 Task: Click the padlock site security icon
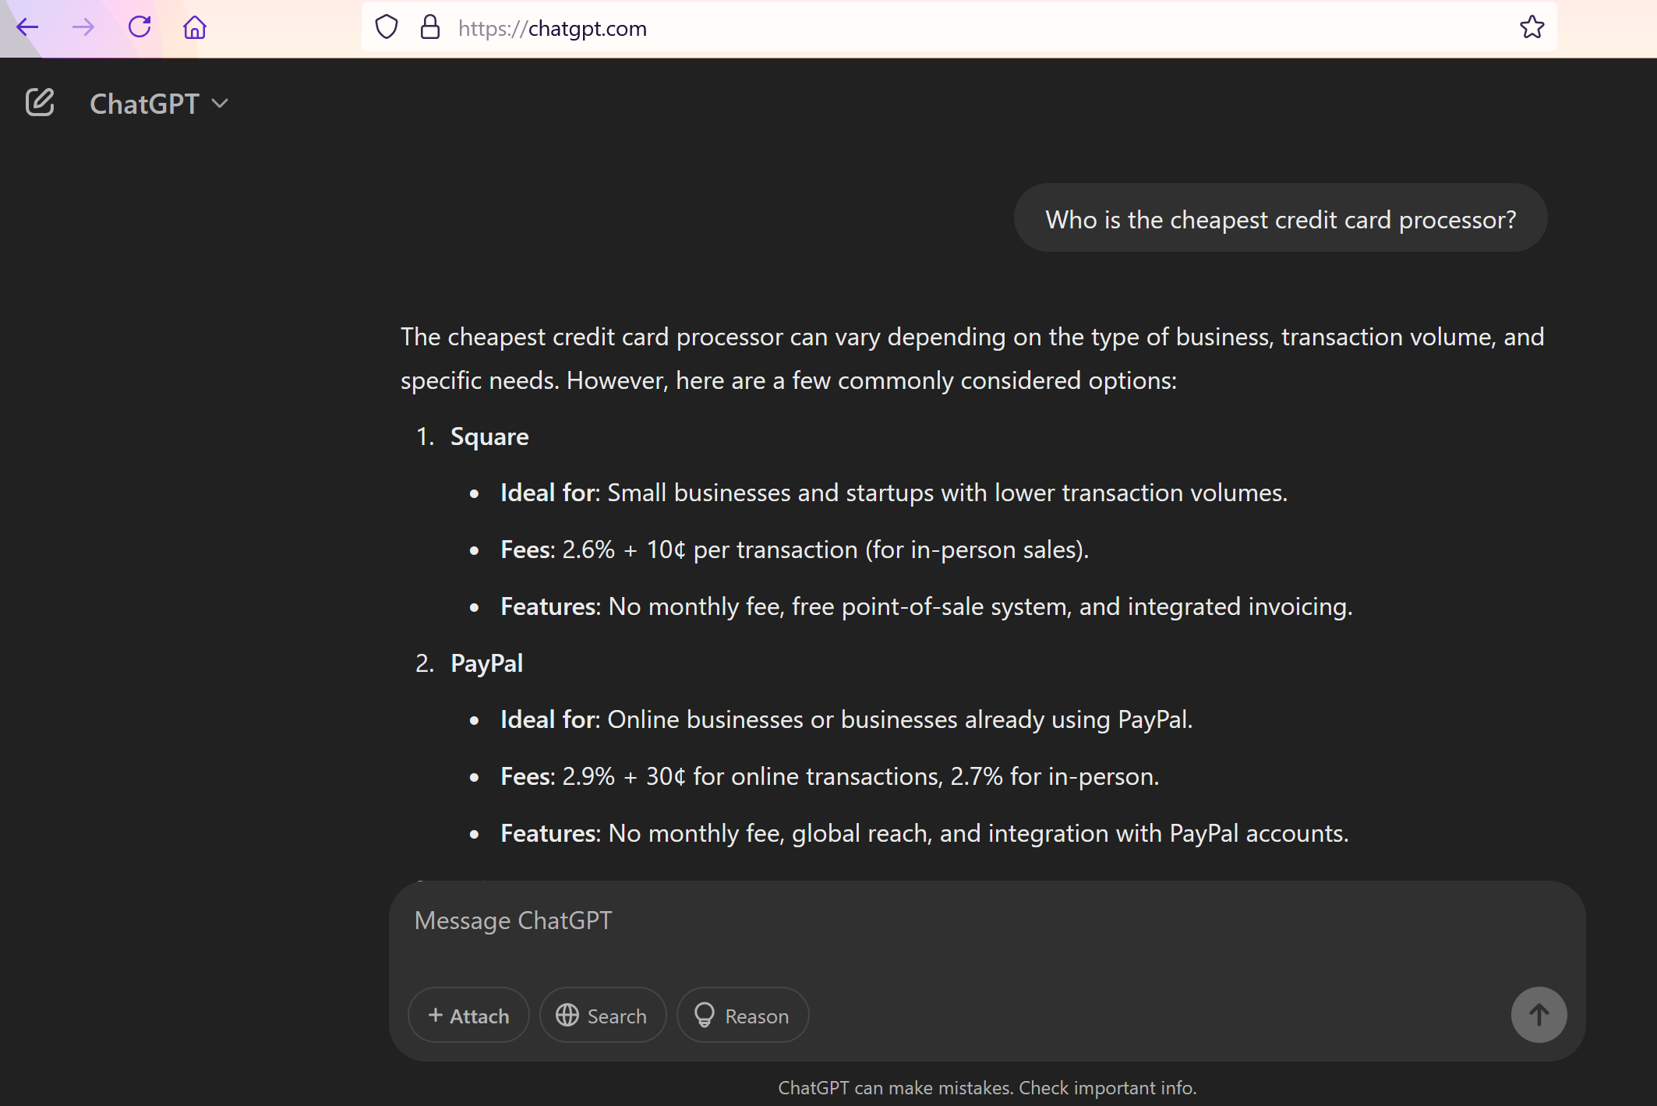430,28
